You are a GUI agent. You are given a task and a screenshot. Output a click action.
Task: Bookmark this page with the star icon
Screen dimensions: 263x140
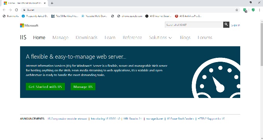coord(237,10)
